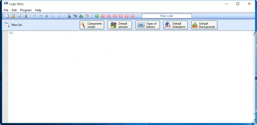Maximize the Logic Basic window
Image resolution: width=257 pixels, height=125 pixels.
pyautogui.click(x=238, y=4)
